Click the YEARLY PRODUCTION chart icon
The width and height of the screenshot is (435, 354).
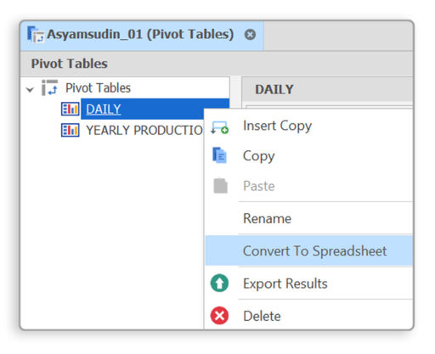tap(70, 130)
